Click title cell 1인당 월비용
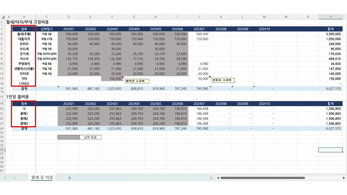This screenshot has height=195, width=347. pyautogui.click(x=17, y=97)
